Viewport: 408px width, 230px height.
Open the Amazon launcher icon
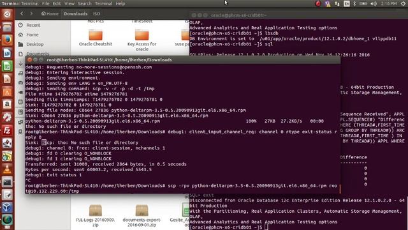tap(7, 105)
